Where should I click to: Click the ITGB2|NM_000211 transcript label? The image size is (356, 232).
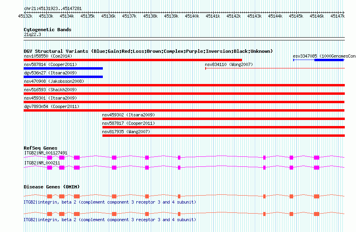pos(42,163)
